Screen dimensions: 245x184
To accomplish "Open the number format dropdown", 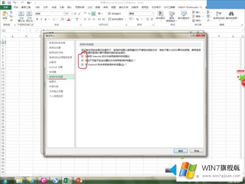I will tap(152, 14).
